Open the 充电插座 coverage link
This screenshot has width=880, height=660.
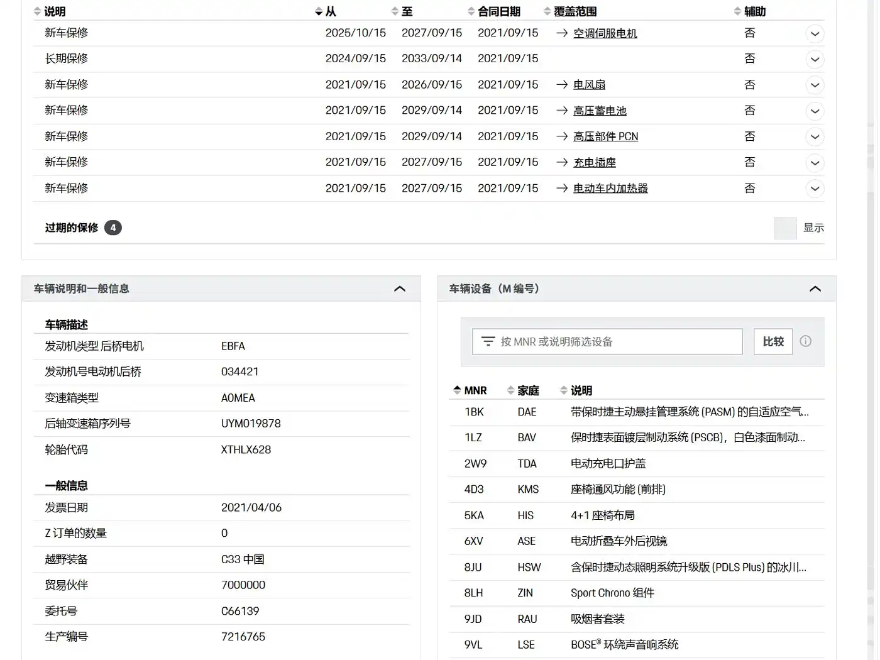click(x=595, y=162)
